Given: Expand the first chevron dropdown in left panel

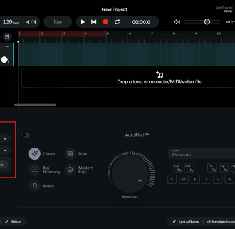Looking at the screenshot, I should pos(5,138).
